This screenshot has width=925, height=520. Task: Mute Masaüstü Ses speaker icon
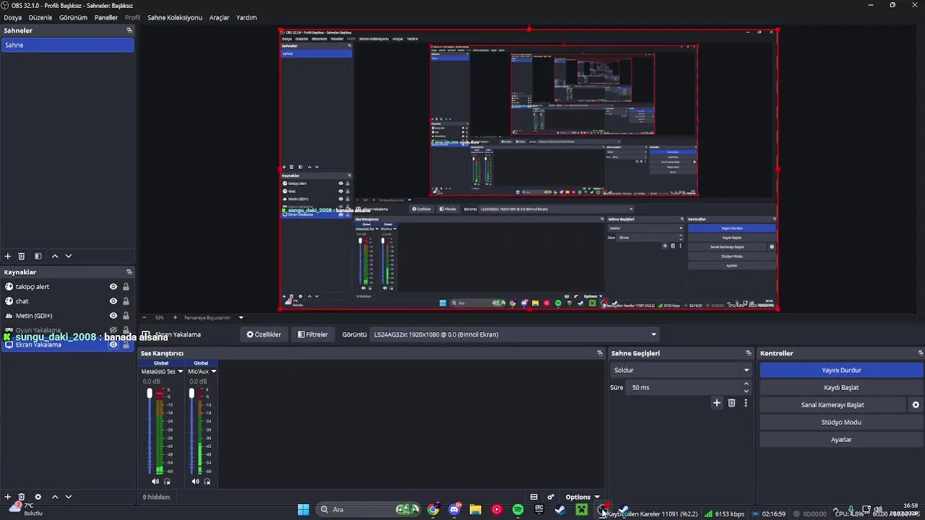155,482
